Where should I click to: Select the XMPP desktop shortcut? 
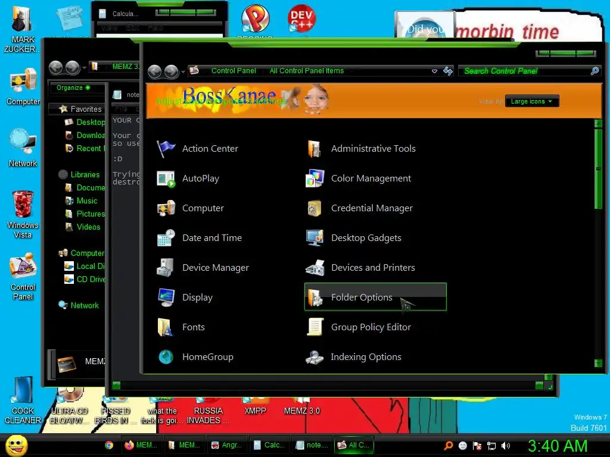point(255,406)
